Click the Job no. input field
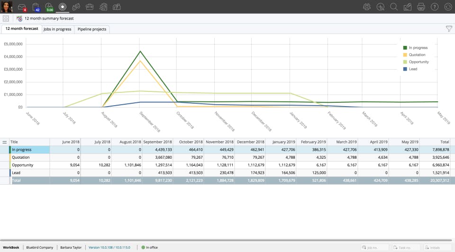455x252 pixels. click(374, 247)
